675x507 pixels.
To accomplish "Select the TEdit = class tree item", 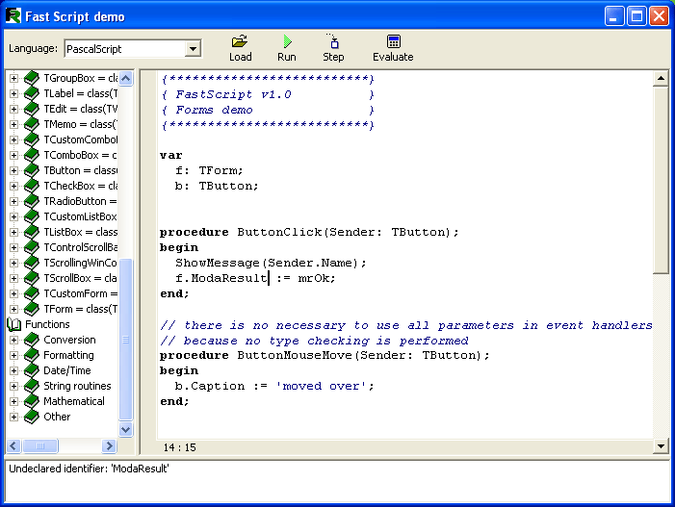I will (81, 109).
